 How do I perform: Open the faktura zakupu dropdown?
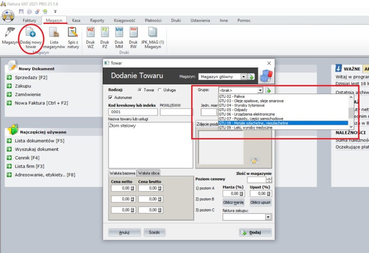tap(268, 217)
